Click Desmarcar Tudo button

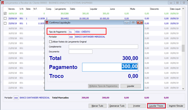[117, 106]
